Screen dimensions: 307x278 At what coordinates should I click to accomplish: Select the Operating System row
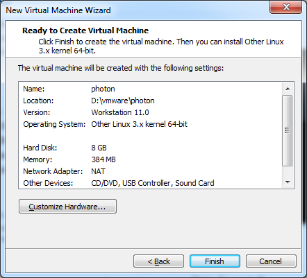[x=151, y=124]
